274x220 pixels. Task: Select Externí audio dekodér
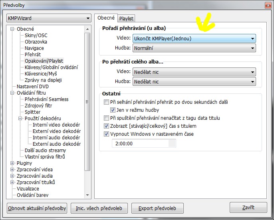[57, 144]
